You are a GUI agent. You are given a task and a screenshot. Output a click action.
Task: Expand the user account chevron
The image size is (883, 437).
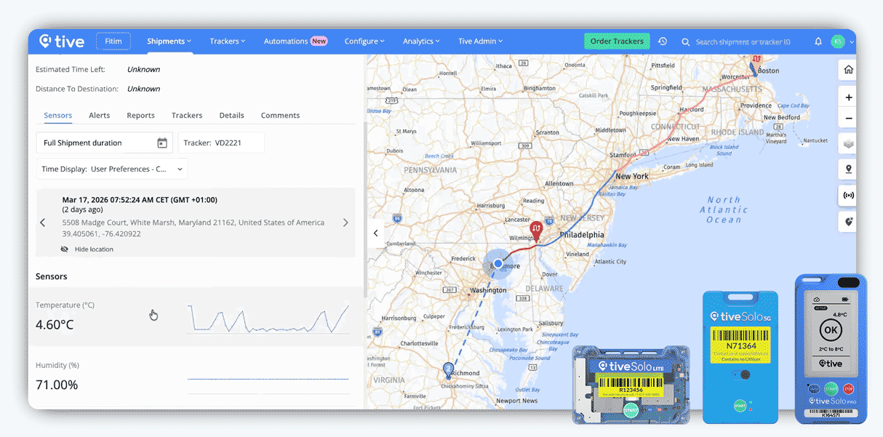coord(852,42)
